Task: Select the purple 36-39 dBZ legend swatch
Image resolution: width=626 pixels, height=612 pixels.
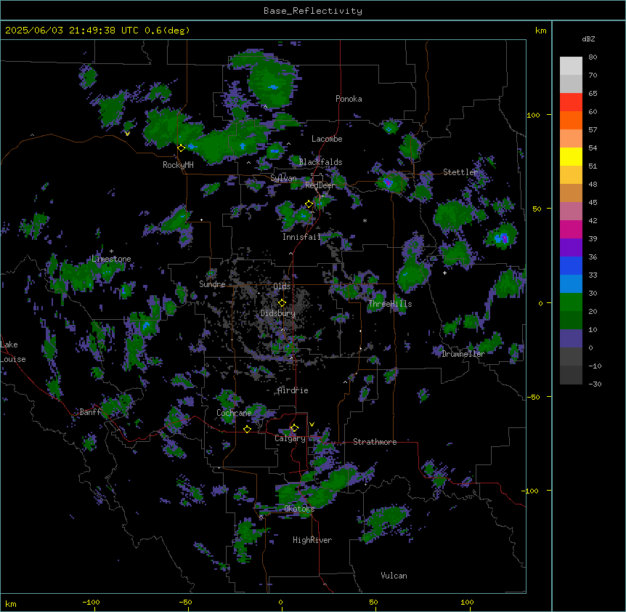Action: pyautogui.click(x=571, y=248)
